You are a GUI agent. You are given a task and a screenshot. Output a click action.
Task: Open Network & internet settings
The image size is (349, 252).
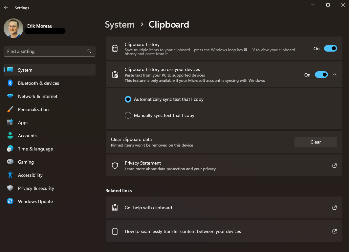click(37, 96)
